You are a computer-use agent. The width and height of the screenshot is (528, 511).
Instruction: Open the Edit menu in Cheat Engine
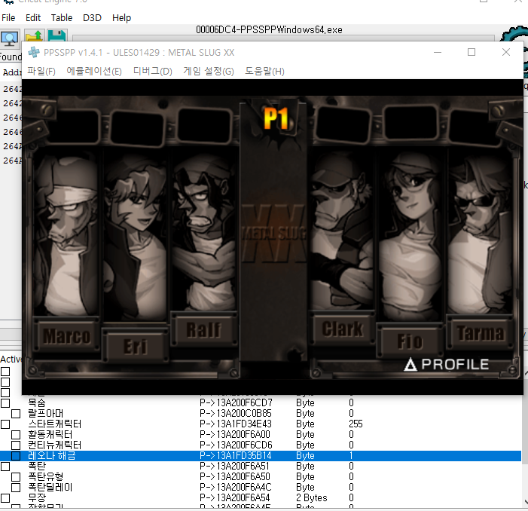pos(33,17)
